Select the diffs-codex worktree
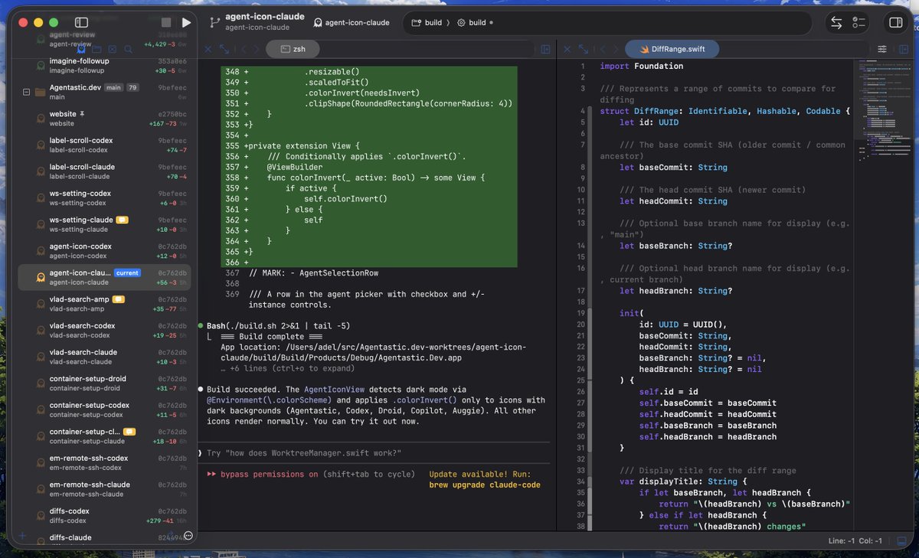 click(x=104, y=516)
